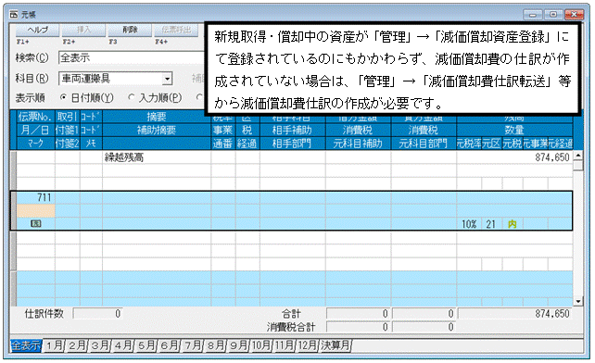The width and height of the screenshot is (595, 363).
Task: Click the 10% tax rate cell
Action: [469, 224]
